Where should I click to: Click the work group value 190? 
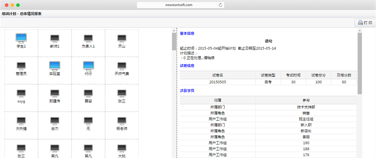306,143
